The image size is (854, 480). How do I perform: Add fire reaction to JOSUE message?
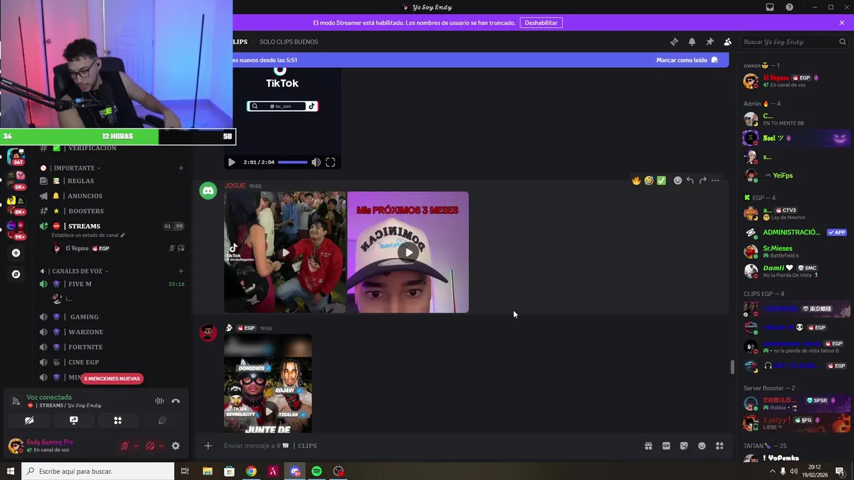pos(636,181)
